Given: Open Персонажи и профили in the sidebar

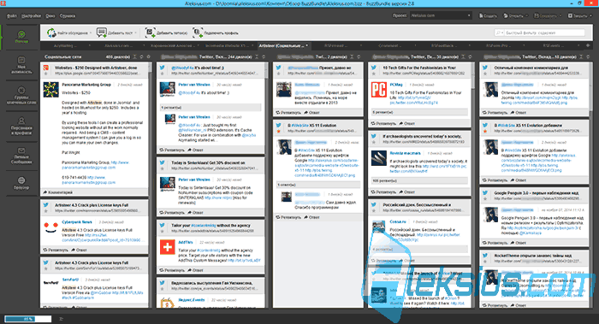Looking at the screenshot, I should coord(21,126).
